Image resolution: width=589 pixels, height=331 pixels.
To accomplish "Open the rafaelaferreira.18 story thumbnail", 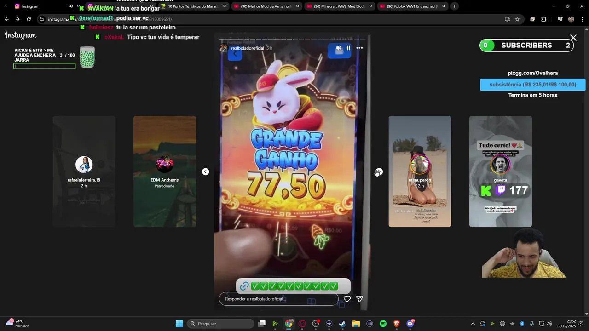I will click(84, 171).
